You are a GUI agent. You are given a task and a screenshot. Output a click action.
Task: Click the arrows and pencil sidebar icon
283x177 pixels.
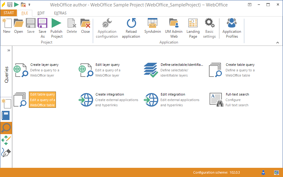coord(6,140)
